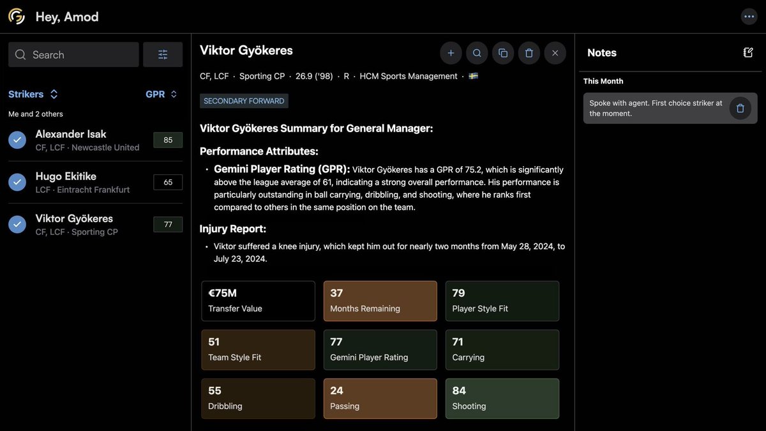Image resolution: width=766 pixels, height=431 pixels.
Task: Select Hugo Ekitike in the list
Action: 96,182
